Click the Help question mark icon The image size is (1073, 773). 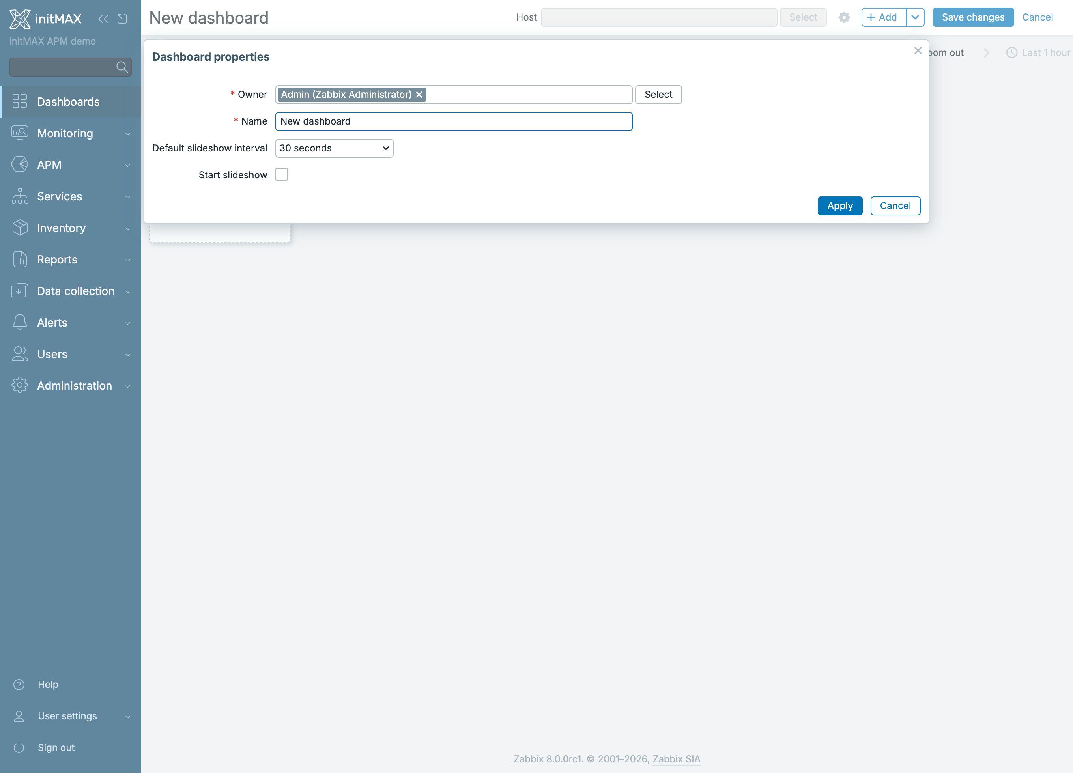coord(19,685)
